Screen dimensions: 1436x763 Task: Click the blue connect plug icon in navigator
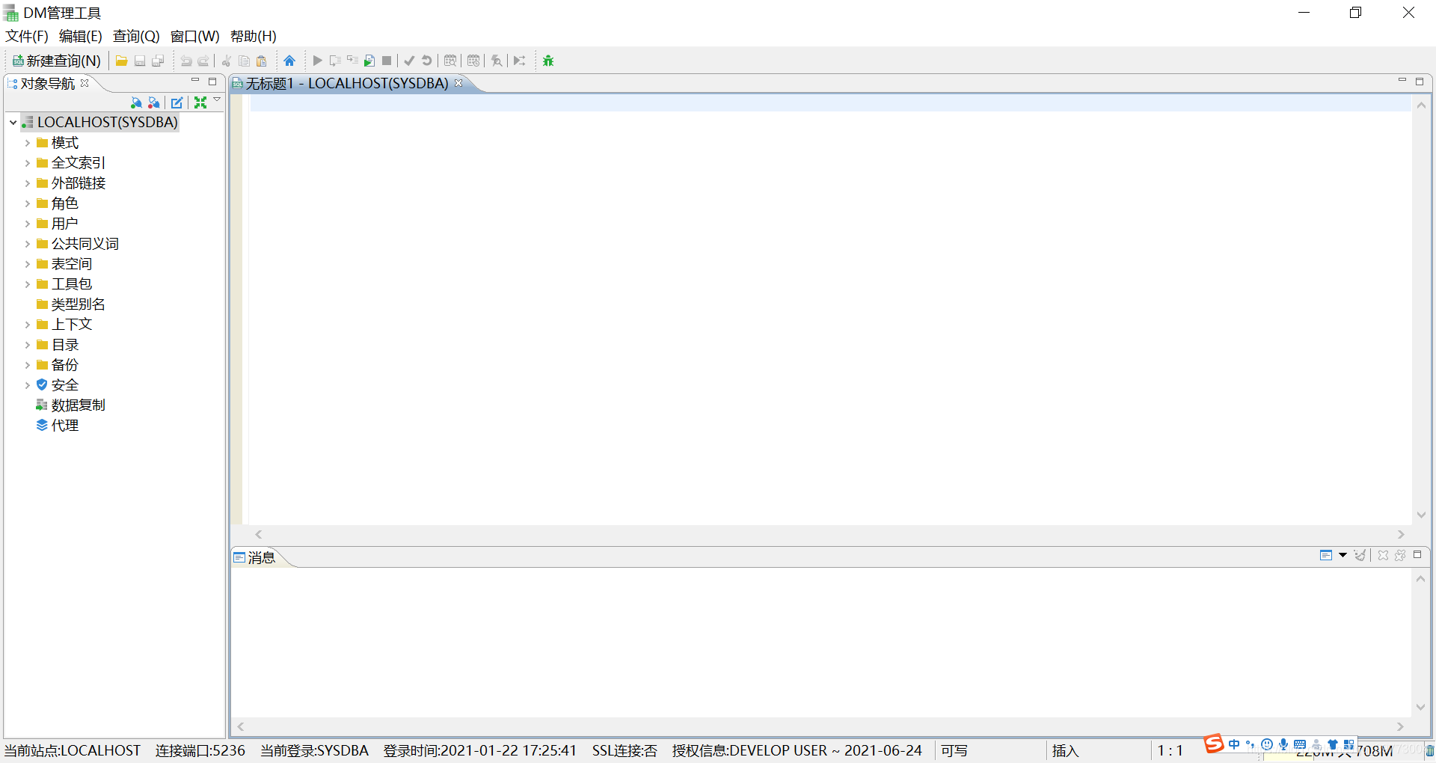click(136, 102)
